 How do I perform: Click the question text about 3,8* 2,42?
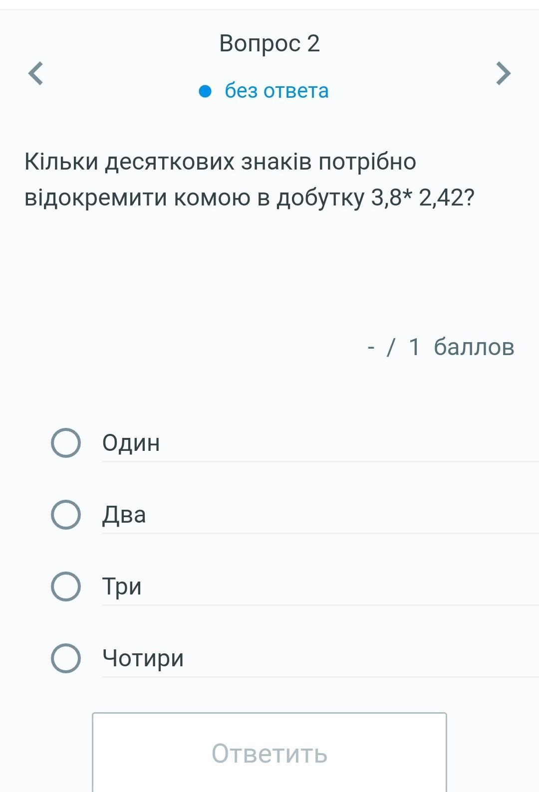tap(250, 180)
